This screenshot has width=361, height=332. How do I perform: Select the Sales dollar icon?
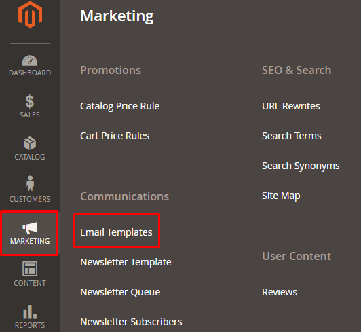30,101
